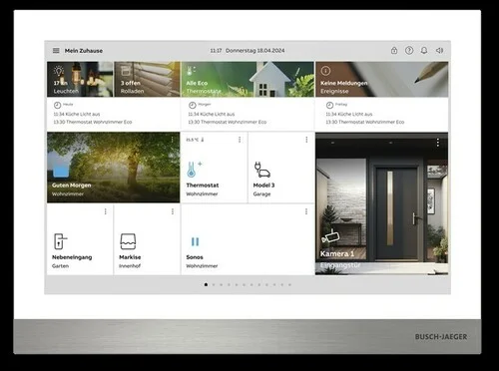Select the second page indicator dot
This screenshot has width=499, height=371.
214,284
